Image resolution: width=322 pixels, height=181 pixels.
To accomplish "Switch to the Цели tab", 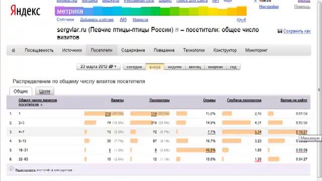I will [45, 92].
